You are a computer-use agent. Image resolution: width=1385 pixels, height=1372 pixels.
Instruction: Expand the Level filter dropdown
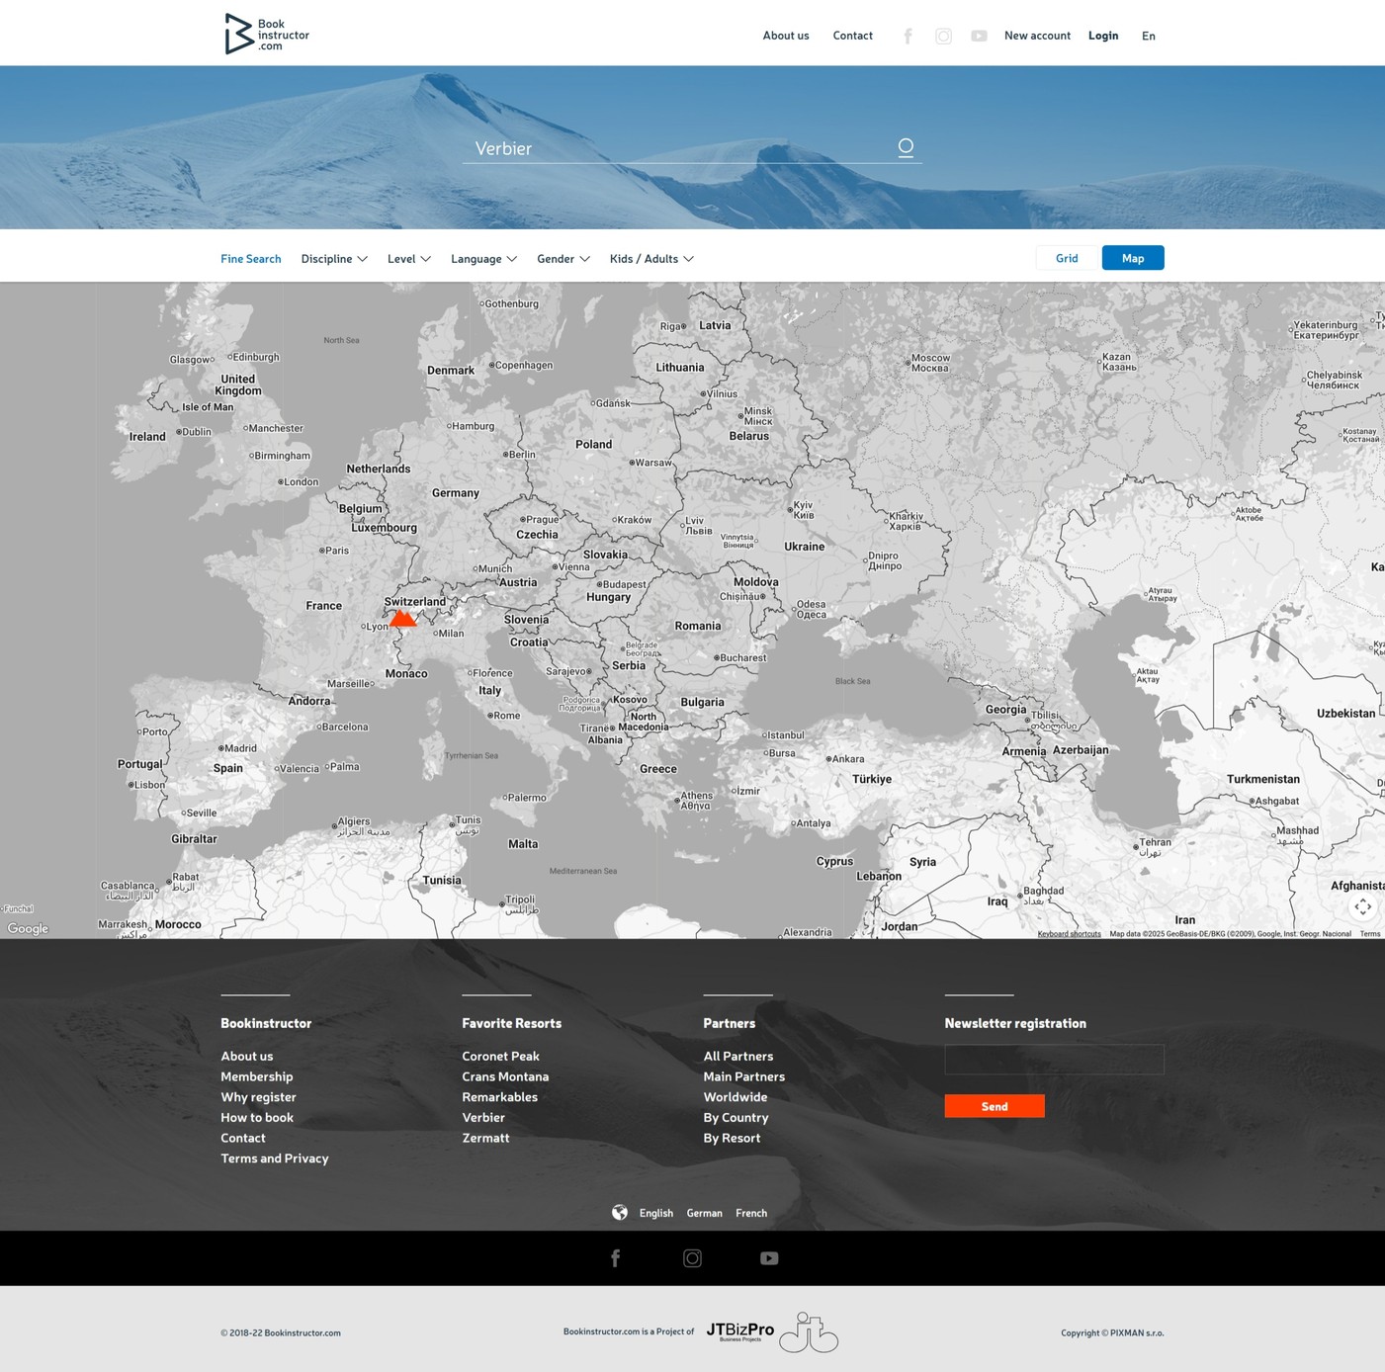(408, 259)
